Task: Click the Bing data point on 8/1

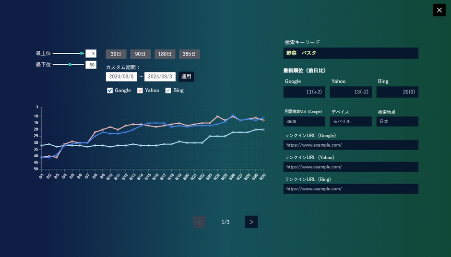Action: tap(41, 145)
